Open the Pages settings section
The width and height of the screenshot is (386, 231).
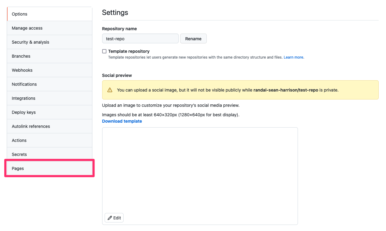[49, 168]
